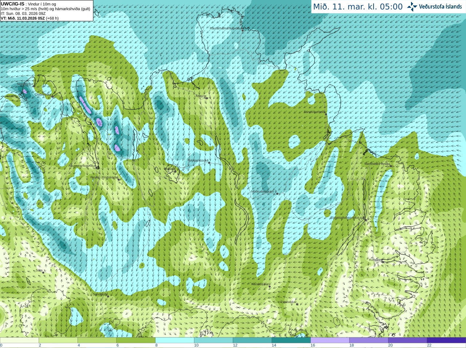Click the Veðurstofa Íslands name text

coord(441,7)
